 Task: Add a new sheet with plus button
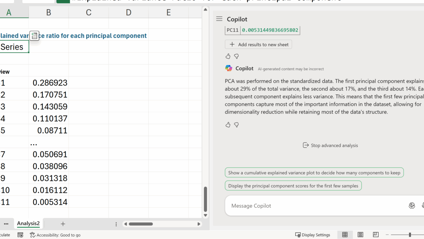pyautogui.click(x=63, y=224)
